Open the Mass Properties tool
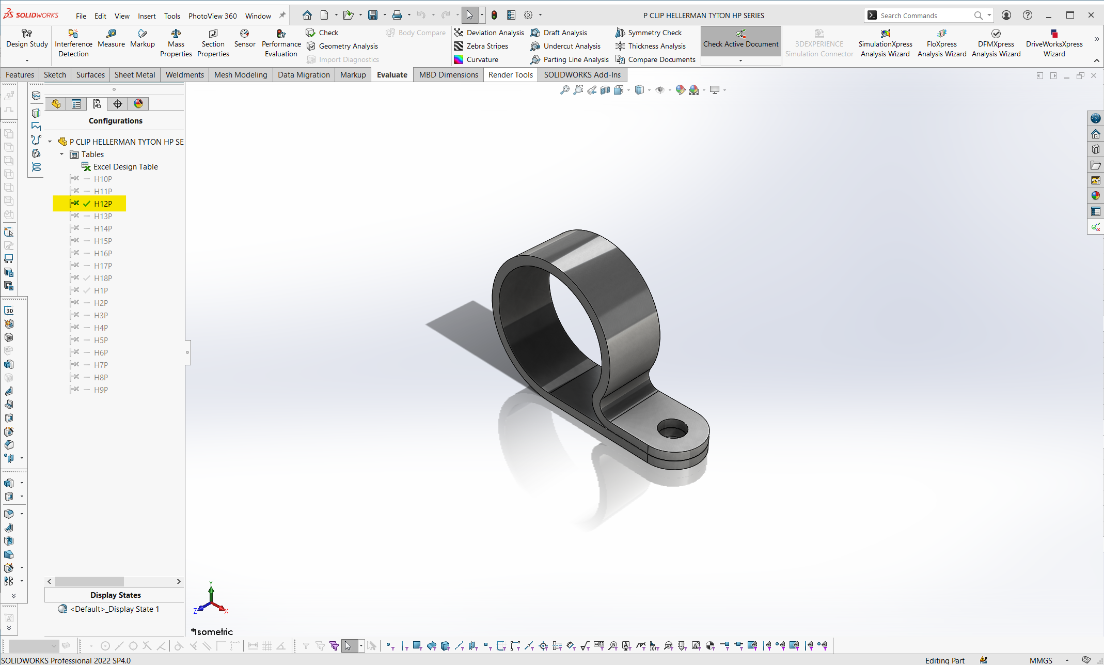Viewport: 1104px width, 665px height. coord(176,43)
